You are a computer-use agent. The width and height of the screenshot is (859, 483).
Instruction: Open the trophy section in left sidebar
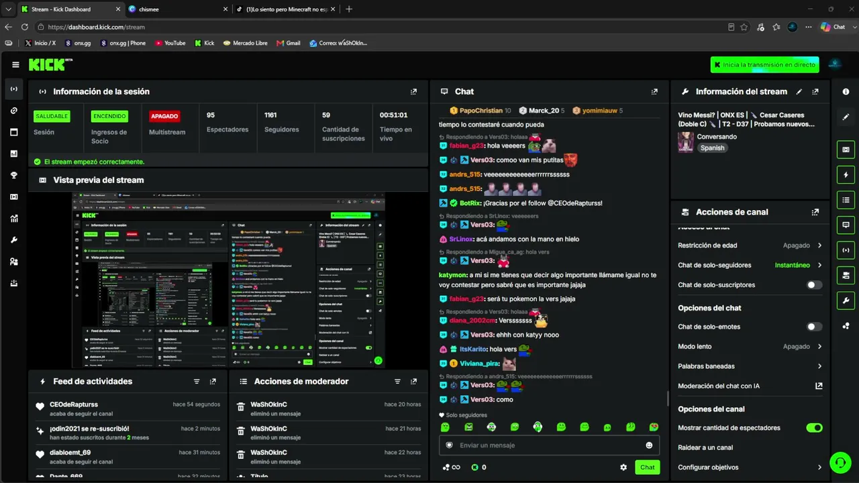click(14, 175)
